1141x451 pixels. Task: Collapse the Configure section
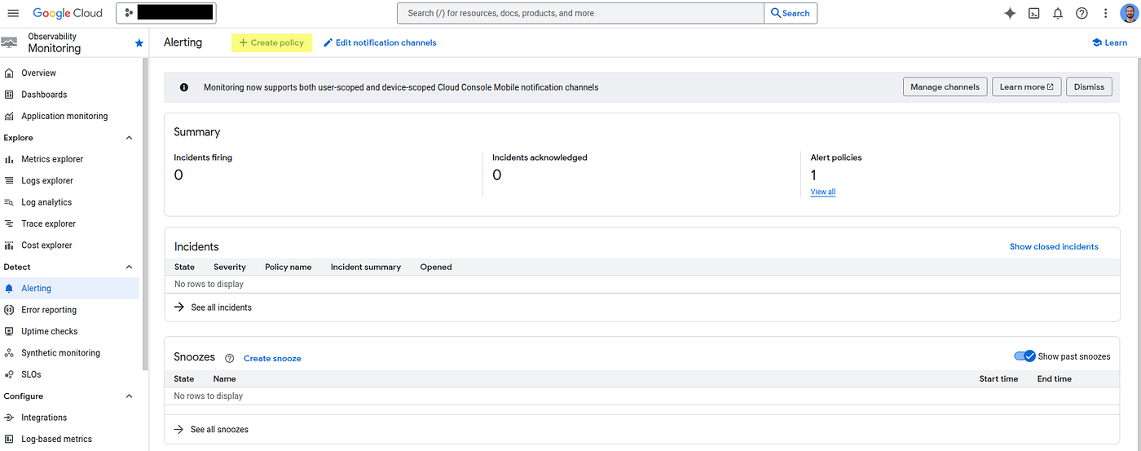(129, 396)
